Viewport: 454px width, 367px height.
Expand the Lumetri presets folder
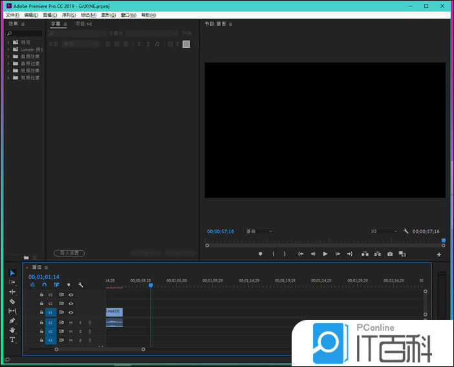[8, 49]
